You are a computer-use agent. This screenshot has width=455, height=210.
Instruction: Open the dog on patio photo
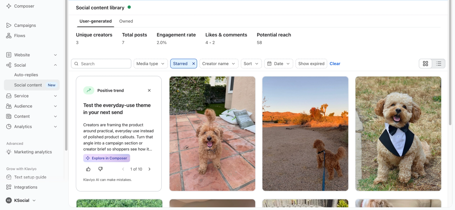[212, 134]
